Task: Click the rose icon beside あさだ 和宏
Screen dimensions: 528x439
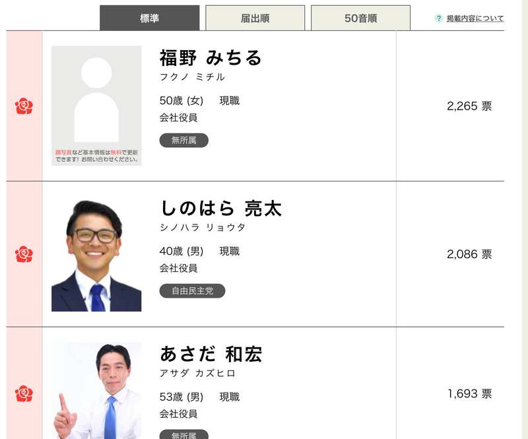Action: tap(24, 393)
